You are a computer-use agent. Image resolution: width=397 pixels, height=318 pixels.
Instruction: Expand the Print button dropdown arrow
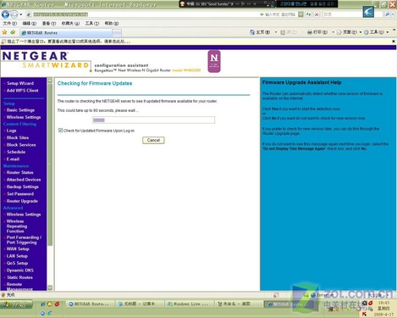[x=333, y=32]
